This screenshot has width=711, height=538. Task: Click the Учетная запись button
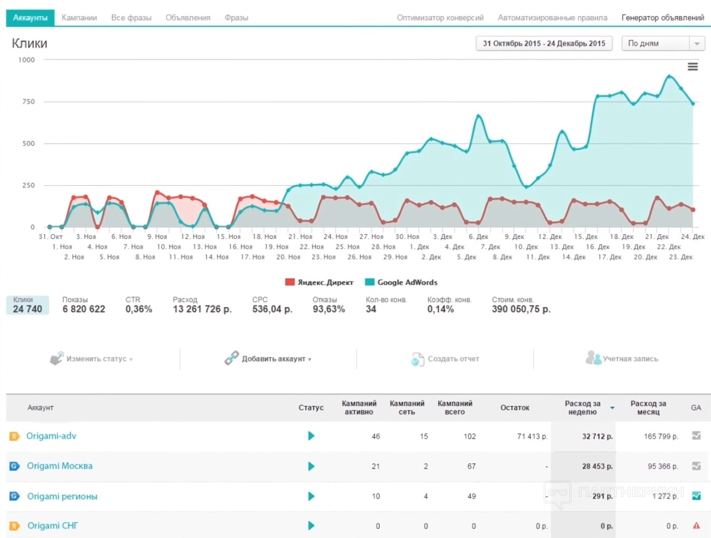click(x=622, y=359)
